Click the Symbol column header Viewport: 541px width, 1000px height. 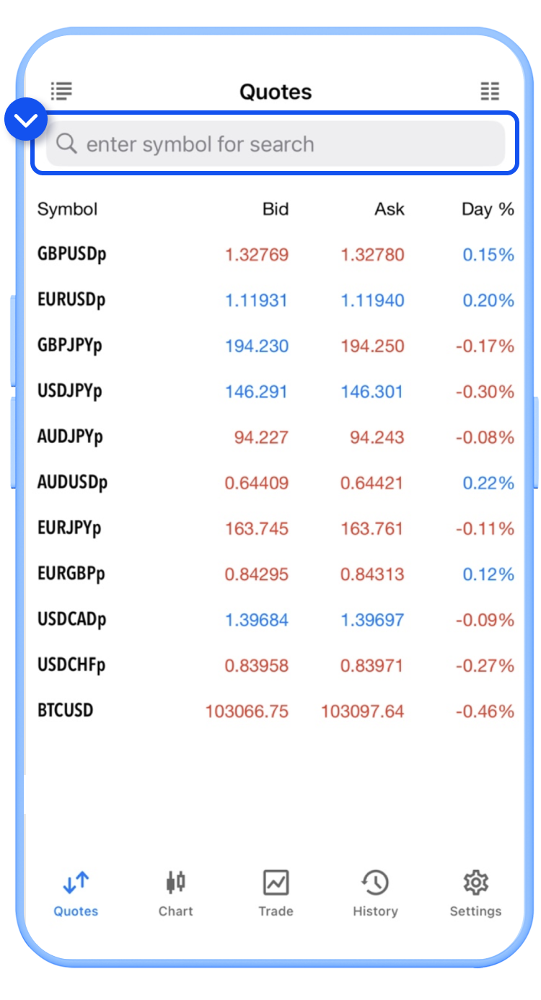(67, 209)
